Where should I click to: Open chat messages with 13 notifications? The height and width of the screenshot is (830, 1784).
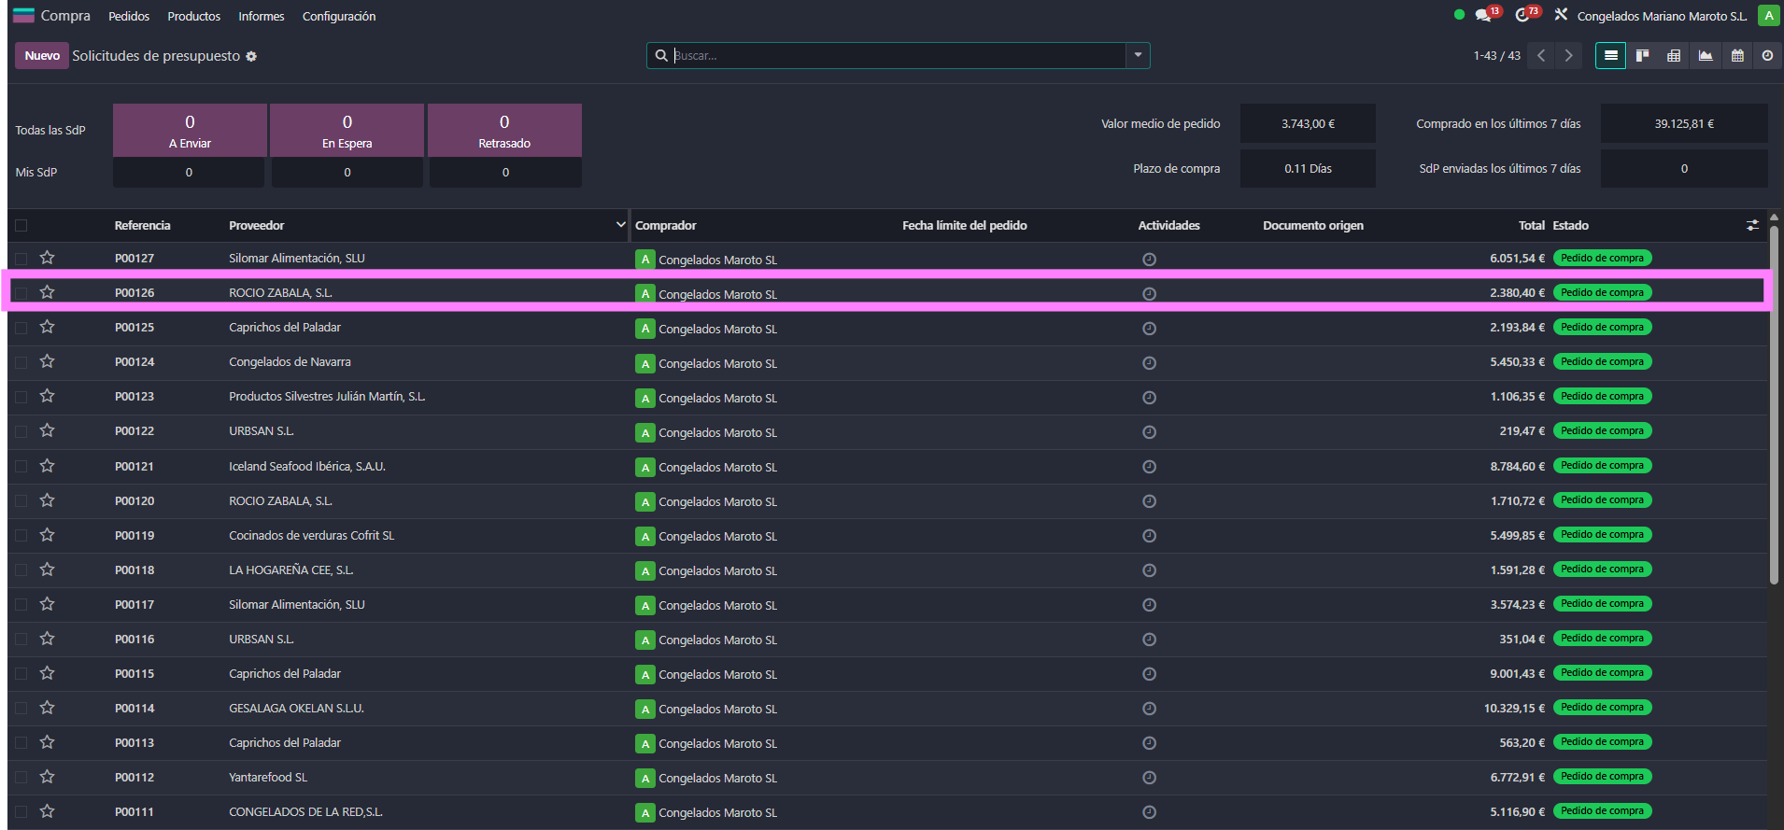click(x=1483, y=16)
